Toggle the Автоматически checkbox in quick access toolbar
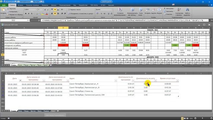The height and width of the screenshot is (120, 213). (19, 2)
